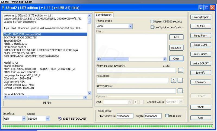
Task: Open the VISIT SETOOL.NET link
Action: [74, 119]
